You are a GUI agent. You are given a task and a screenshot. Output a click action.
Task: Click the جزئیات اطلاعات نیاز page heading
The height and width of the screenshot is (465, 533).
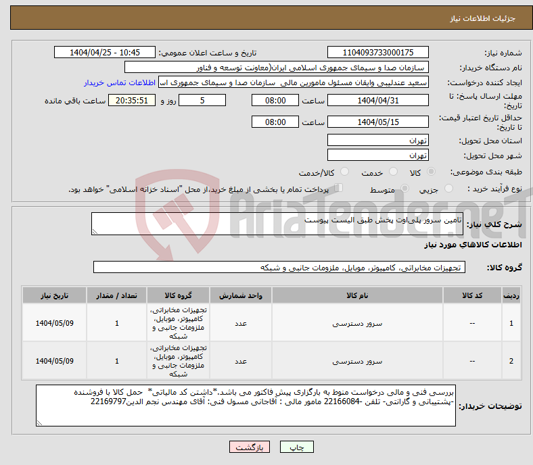(x=483, y=18)
